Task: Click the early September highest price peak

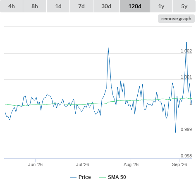Action: (x=186, y=42)
